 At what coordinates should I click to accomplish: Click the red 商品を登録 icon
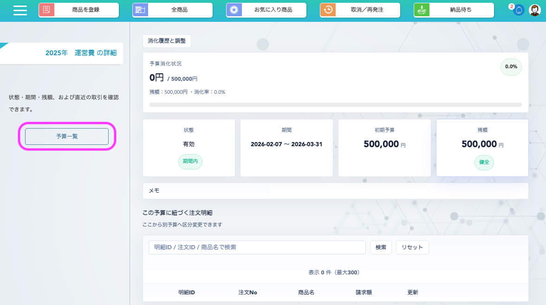pos(46,10)
